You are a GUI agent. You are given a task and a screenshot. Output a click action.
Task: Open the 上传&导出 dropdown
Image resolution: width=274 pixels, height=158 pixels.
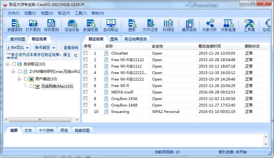19,48
